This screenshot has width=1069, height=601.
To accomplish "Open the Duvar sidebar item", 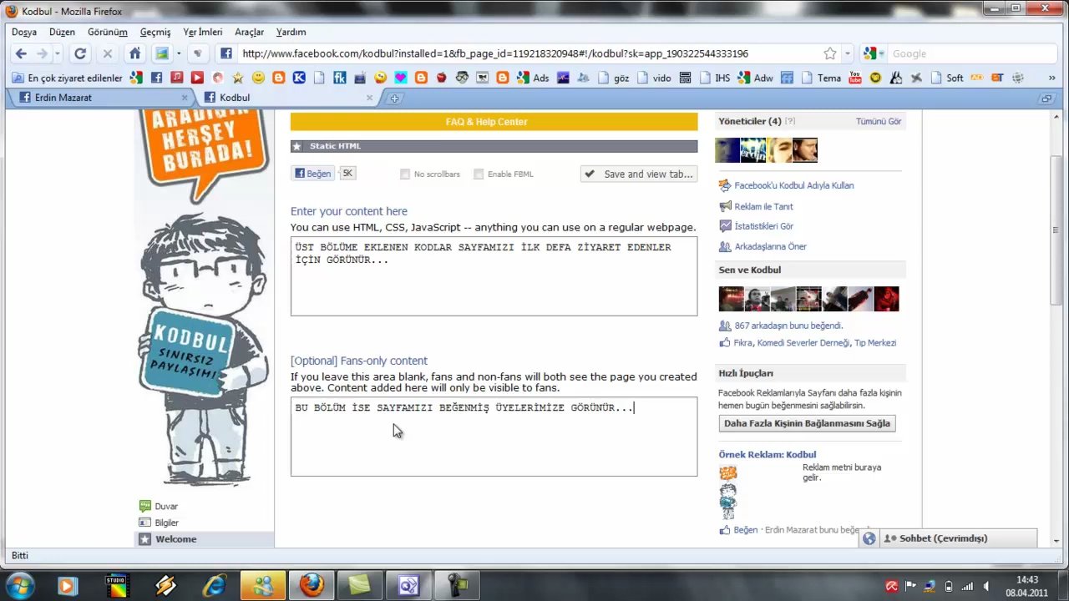I will [x=166, y=506].
